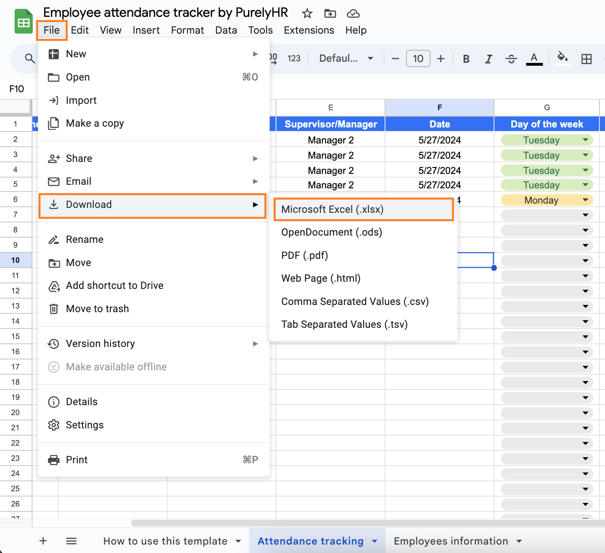Image resolution: width=605 pixels, height=553 pixels.
Task: Open Attendance tracking tab dropdown arrow
Action: pos(375,541)
